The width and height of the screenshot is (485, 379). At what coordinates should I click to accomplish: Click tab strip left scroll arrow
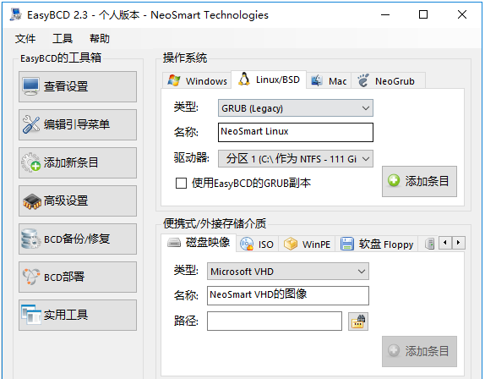pyautogui.click(x=445, y=243)
